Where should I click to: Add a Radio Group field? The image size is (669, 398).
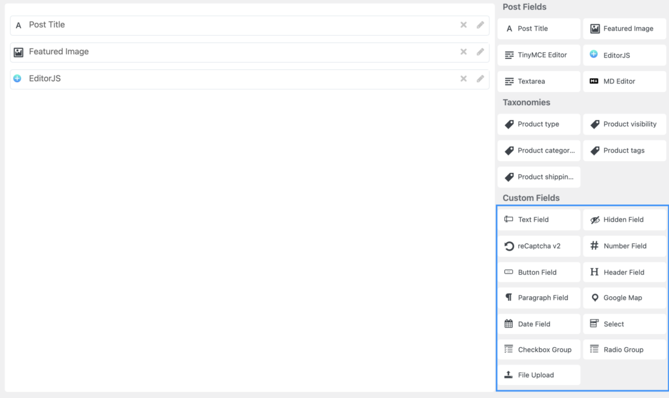pos(624,350)
